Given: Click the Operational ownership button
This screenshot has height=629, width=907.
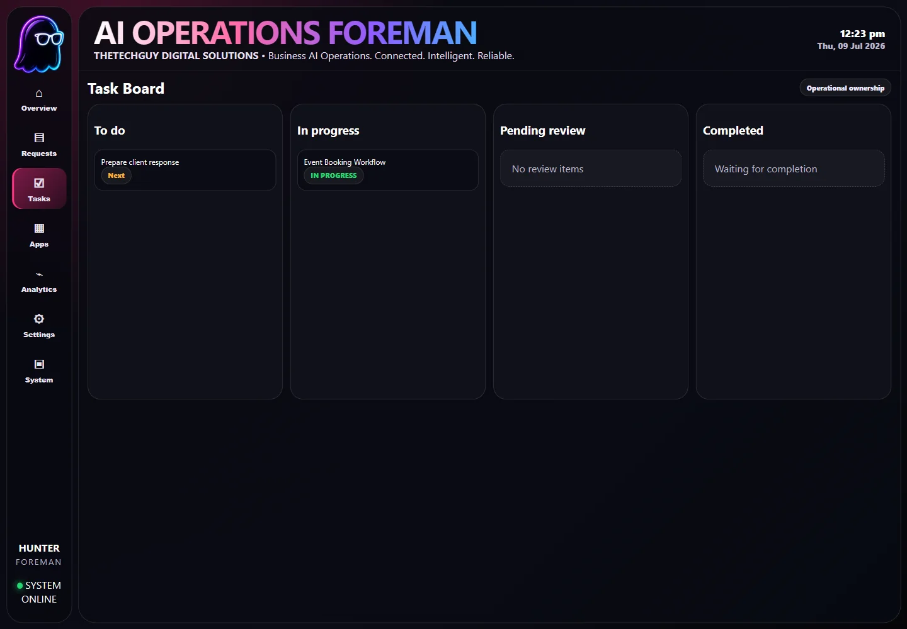Looking at the screenshot, I should tap(845, 88).
